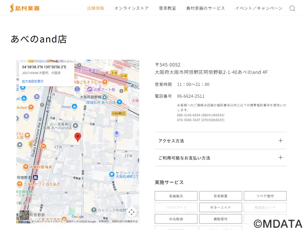
Task: Click うどんカフェ 白たぬき restaurant marker
Action: pyautogui.click(x=20, y=184)
